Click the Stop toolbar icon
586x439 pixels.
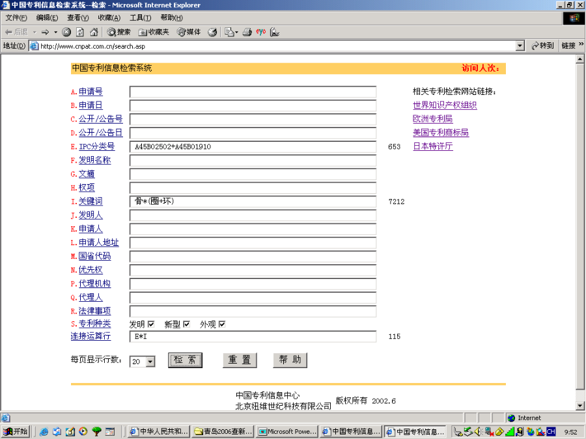66,32
